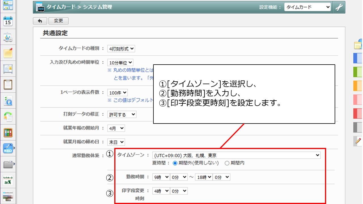The height and width of the screenshot is (204, 363).
Task: Click the blue color sticky tab
Action: [358, 58]
